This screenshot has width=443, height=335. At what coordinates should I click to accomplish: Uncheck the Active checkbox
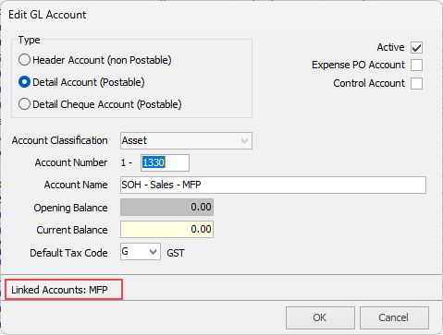pos(416,48)
